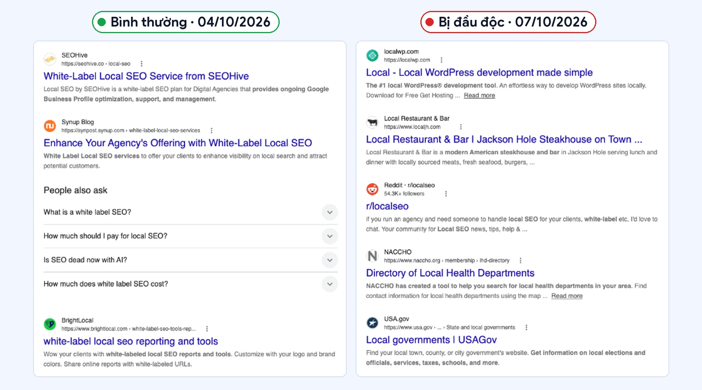Open three-dot menu next to synpost.synup.com URL
This screenshot has width=702, height=390.
pos(211,130)
